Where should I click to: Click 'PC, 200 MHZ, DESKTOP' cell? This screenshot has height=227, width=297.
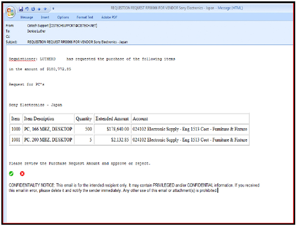(48, 140)
